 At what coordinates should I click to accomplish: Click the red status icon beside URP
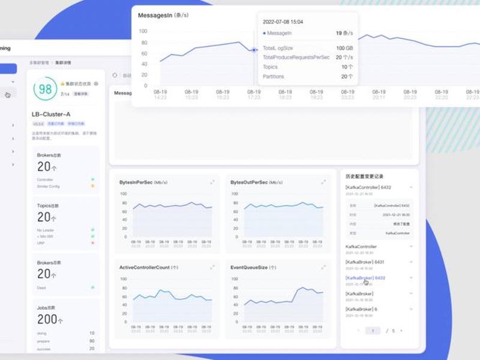pyautogui.click(x=93, y=243)
